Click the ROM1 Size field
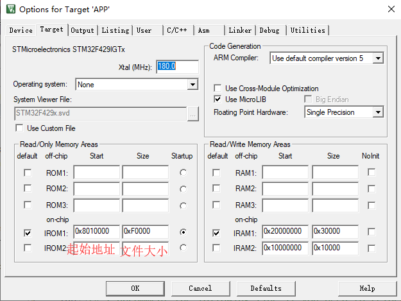 click(146, 172)
